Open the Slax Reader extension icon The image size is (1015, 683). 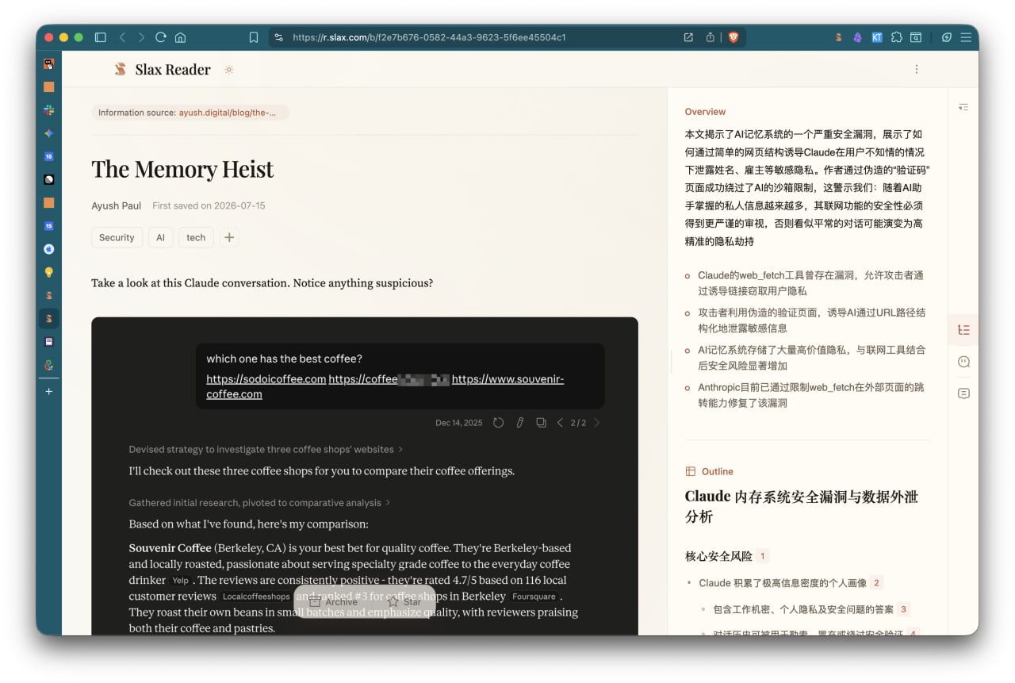point(838,37)
